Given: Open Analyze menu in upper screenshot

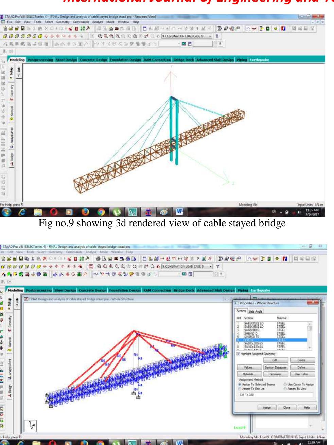Looking at the screenshot, I should tap(98, 22).
